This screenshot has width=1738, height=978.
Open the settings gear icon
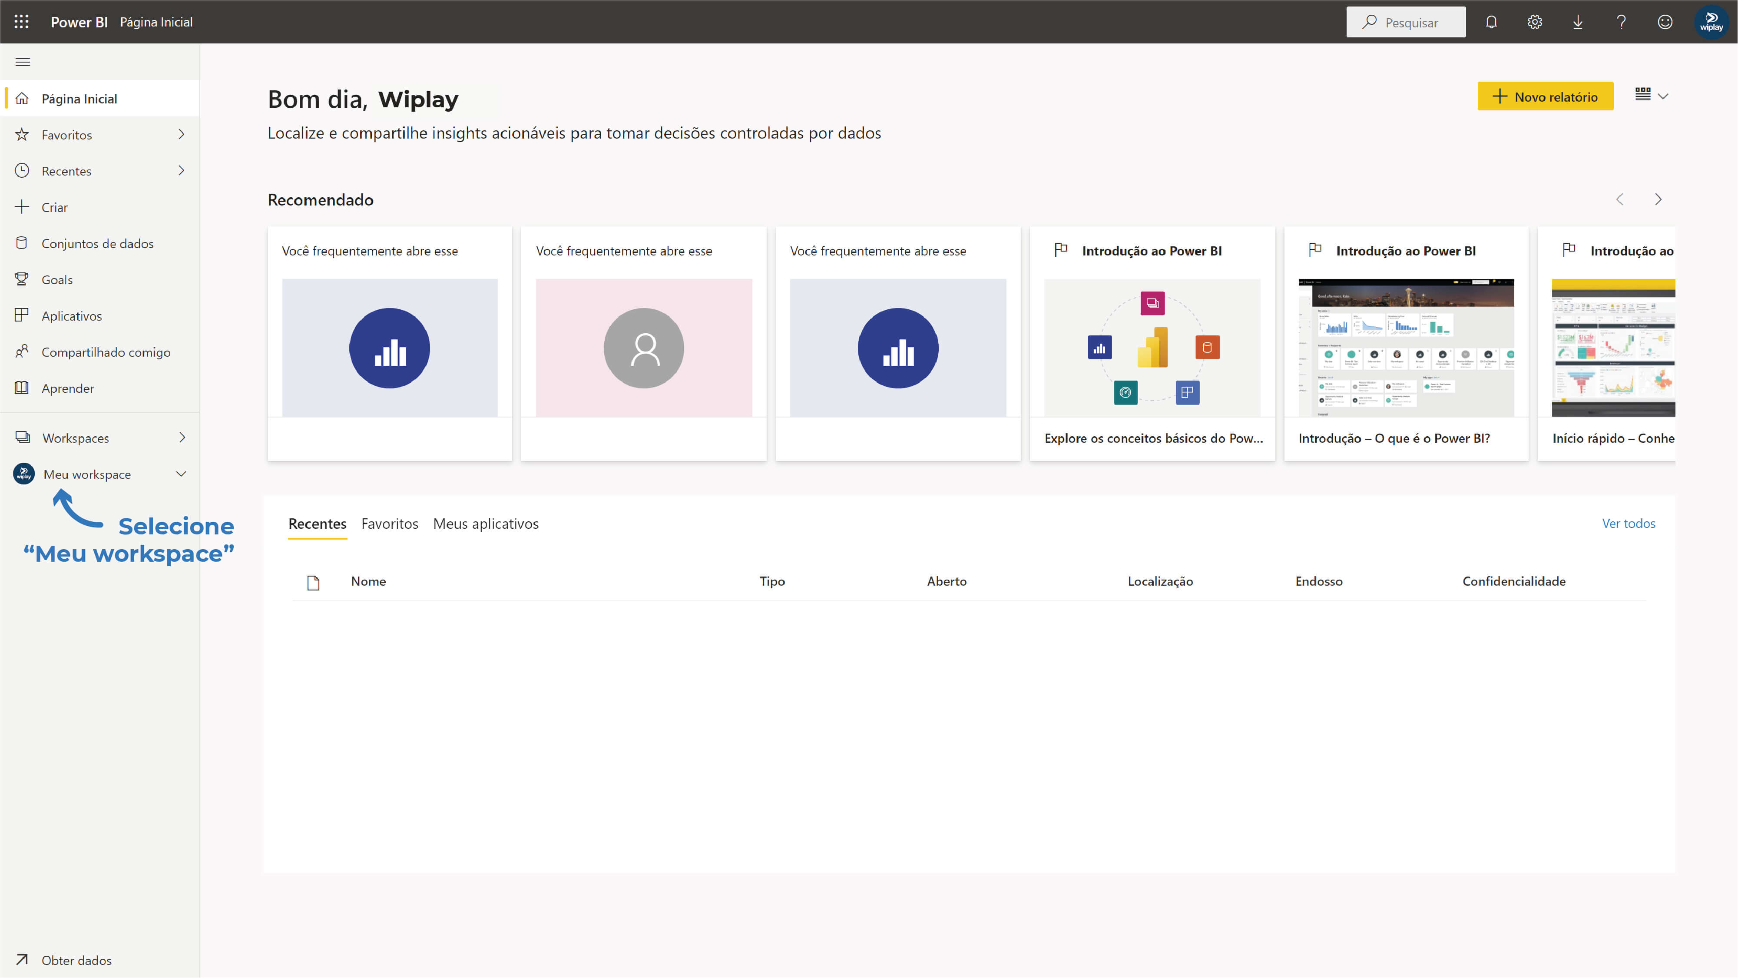(1534, 22)
